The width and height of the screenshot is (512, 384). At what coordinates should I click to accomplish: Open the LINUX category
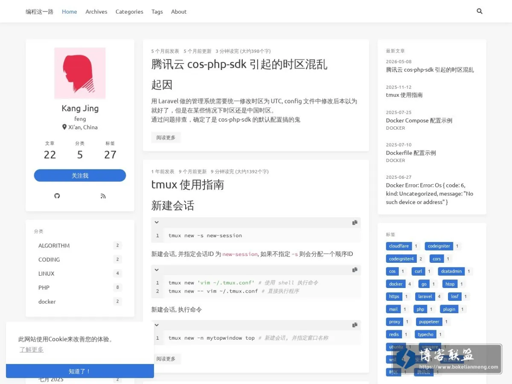(x=80, y=273)
